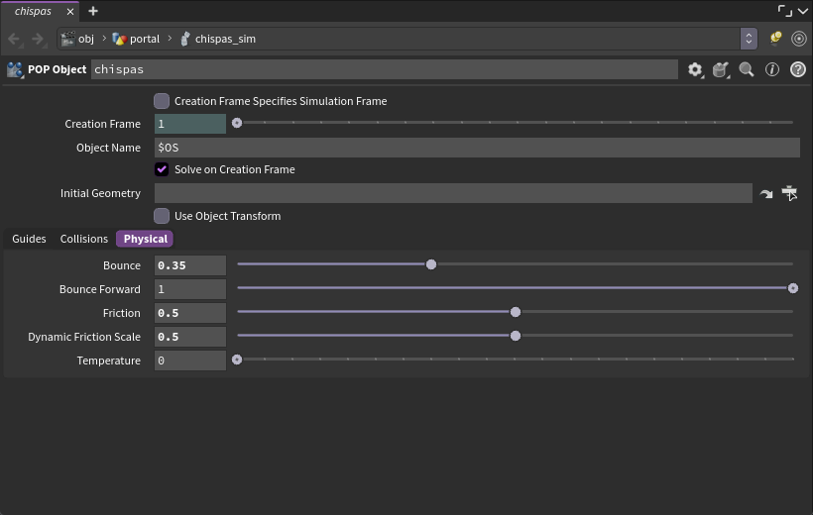Click the Temperature parameter label
The image size is (813, 515).
click(x=109, y=360)
